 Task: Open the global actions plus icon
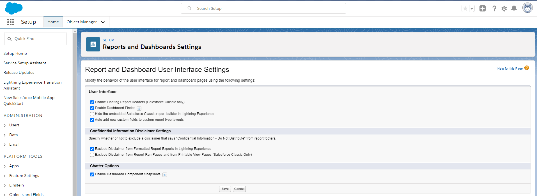(x=483, y=8)
